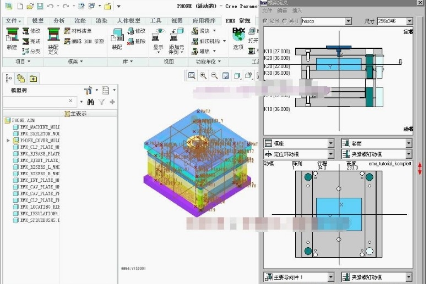Open the hasco supplier dropdown
Screen dimensions: 429x284
348,21
